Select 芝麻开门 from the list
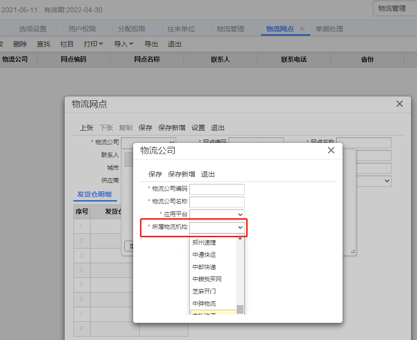 [x=204, y=292]
